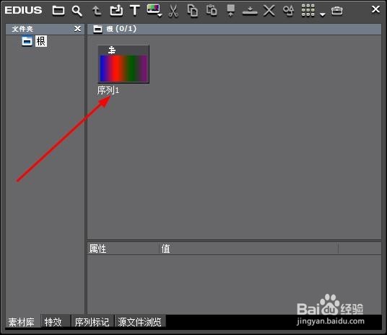Image resolution: width=387 pixels, height=335 pixels.
Task: Click the 文件夹 pane title
Action: pos(22,29)
